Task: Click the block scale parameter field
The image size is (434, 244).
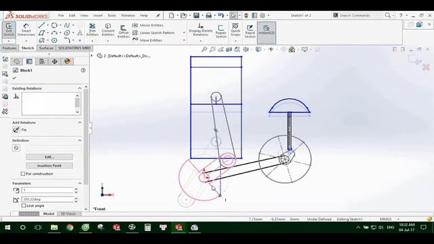Action: [47, 190]
